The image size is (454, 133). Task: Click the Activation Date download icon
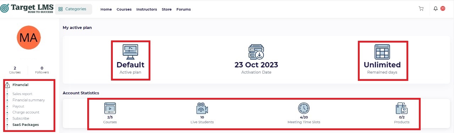pos(256,52)
